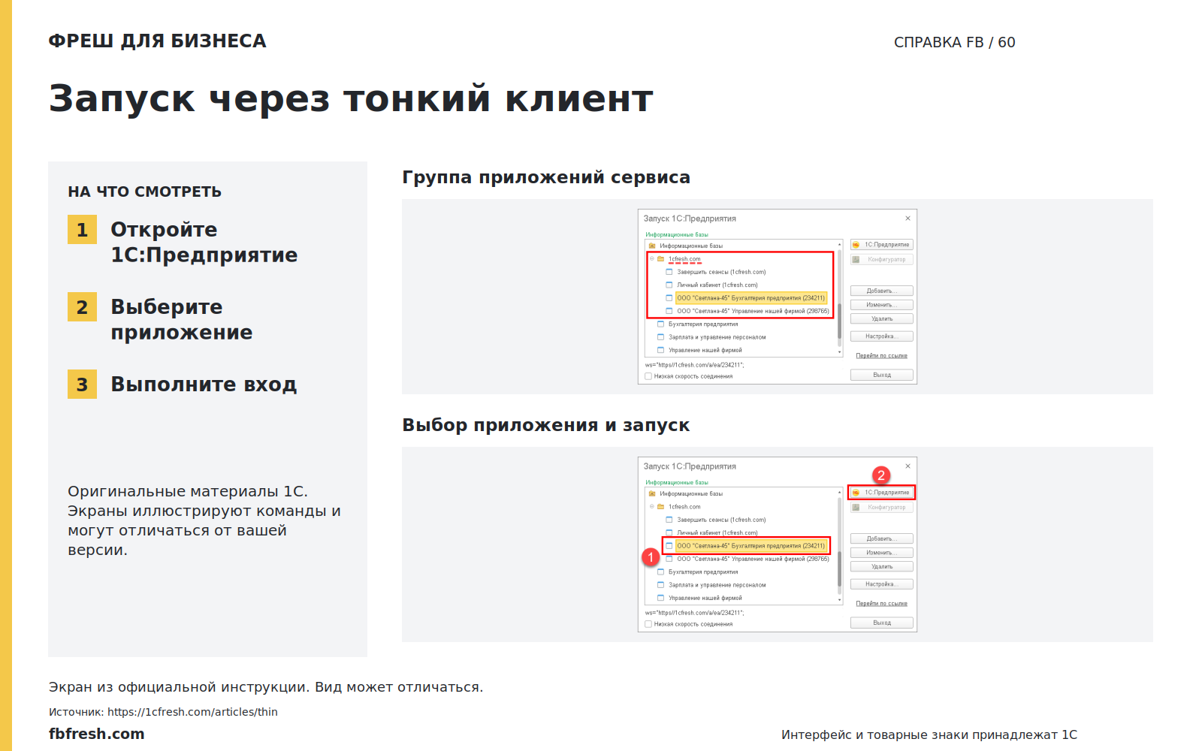1202x751 pixels.
Task: Click list scroll-down arrow in Выбор приложения dialog
Action: click(x=839, y=600)
